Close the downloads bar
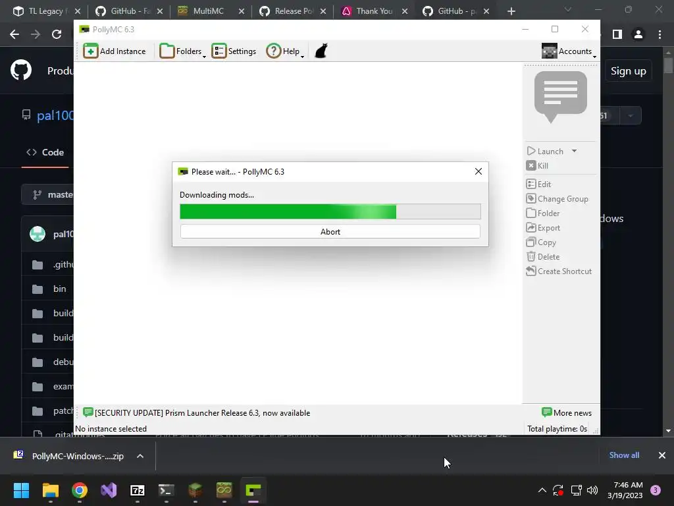This screenshot has width=674, height=506. point(662,455)
